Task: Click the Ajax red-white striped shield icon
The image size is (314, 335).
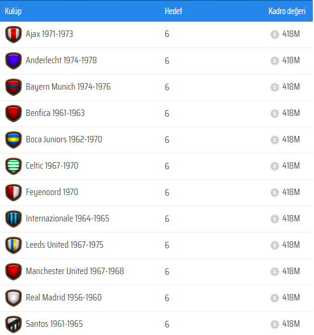Action: (13, 35)
